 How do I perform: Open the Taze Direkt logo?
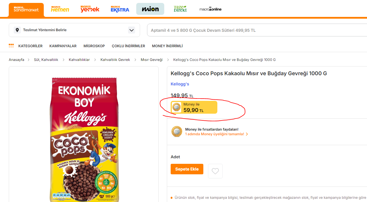click(180, 9)
